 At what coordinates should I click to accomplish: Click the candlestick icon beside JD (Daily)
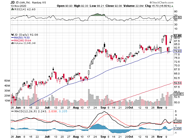coord(12,35)
